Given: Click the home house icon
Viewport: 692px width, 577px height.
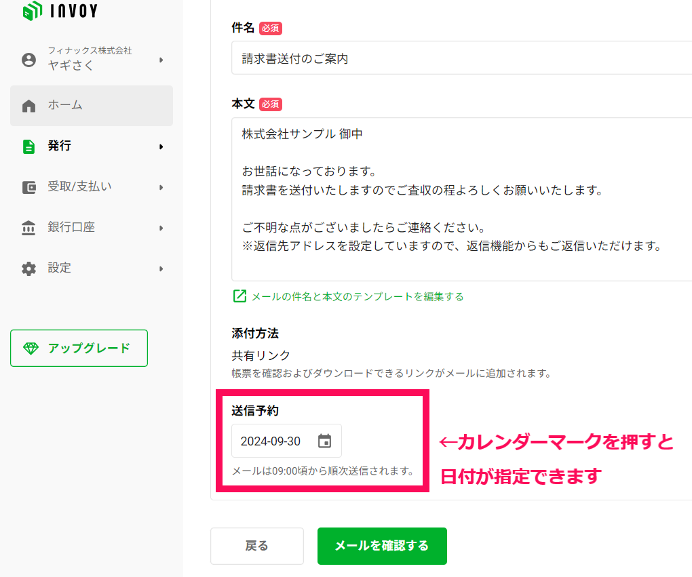Looking at the screenshot, I should (28, 106).
